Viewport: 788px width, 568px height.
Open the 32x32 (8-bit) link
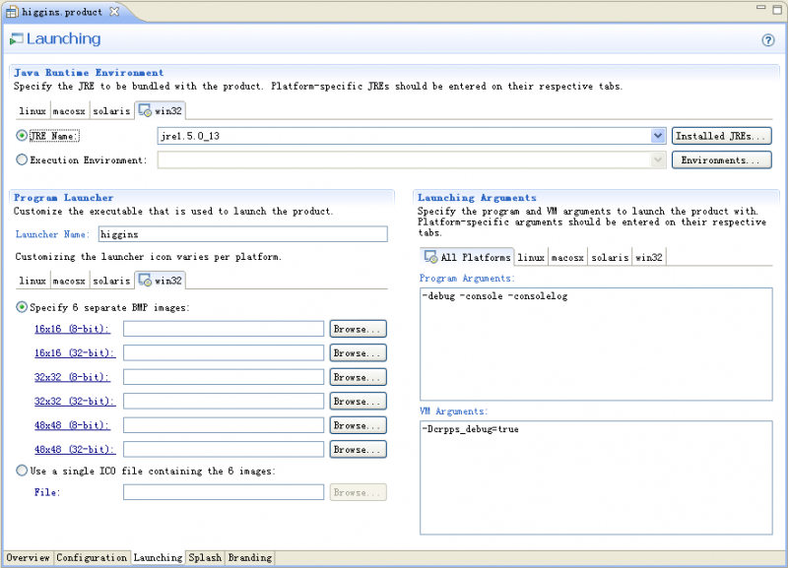(72, 377)
